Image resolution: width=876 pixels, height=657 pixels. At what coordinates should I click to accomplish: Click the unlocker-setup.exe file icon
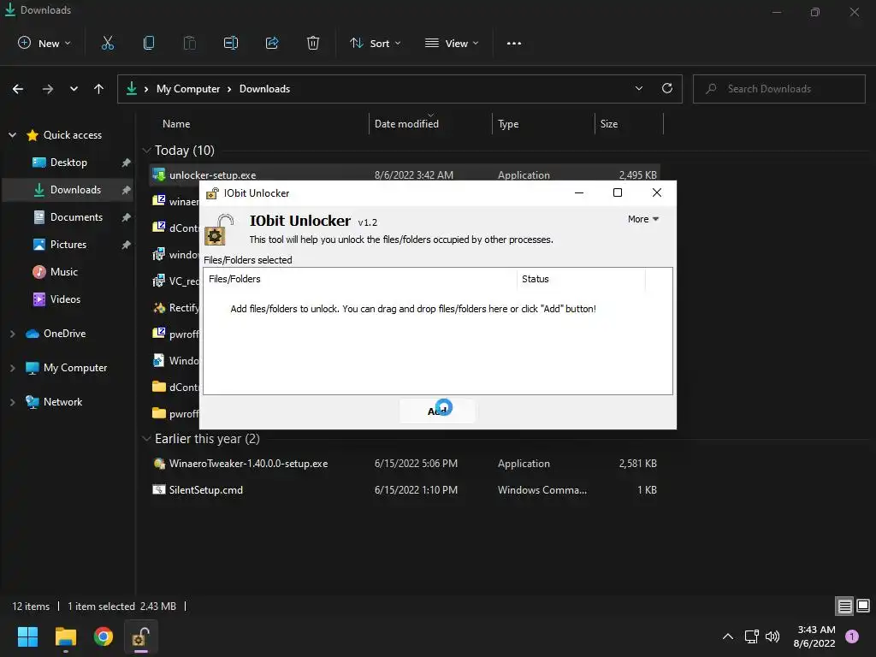(x=158, y=175)
